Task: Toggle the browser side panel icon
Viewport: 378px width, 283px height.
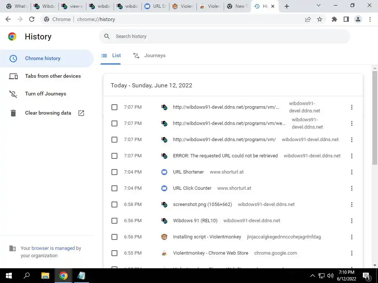Action: [346, 19]
